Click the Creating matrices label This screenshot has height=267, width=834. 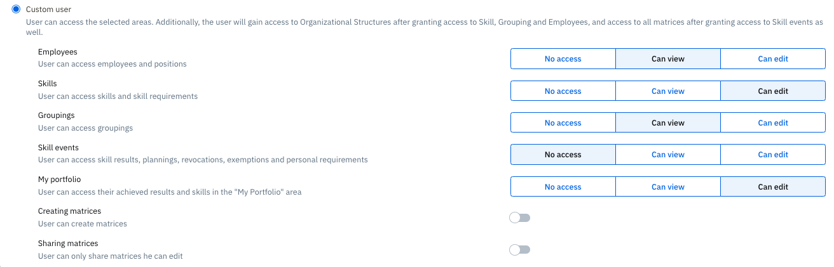click(69, 211)
